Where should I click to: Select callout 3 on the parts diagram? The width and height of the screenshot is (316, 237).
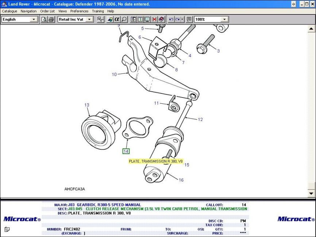pyautogui.click(x=218, y=51)
